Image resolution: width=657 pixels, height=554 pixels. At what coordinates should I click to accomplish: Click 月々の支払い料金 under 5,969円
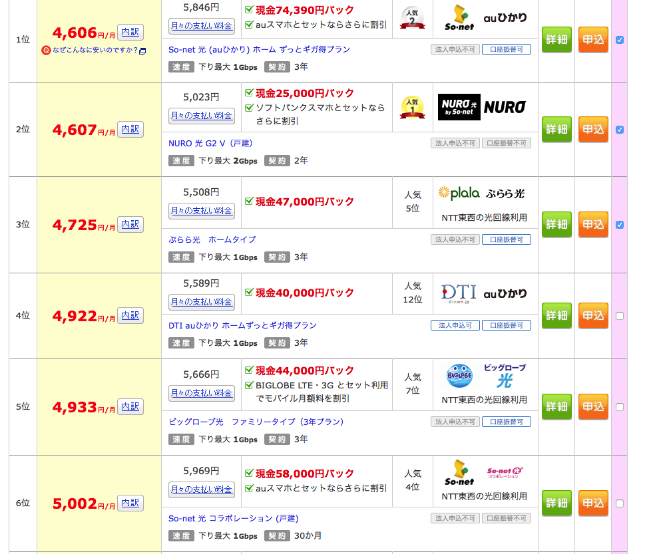tap(202, 489)
